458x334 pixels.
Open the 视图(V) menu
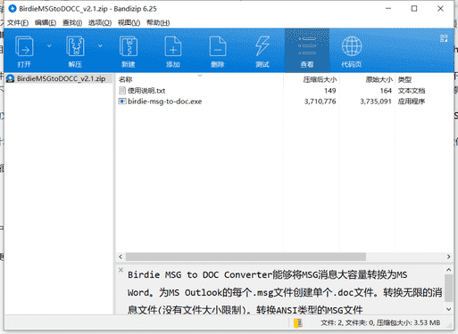pyautogui.click(x=129, y=22)
